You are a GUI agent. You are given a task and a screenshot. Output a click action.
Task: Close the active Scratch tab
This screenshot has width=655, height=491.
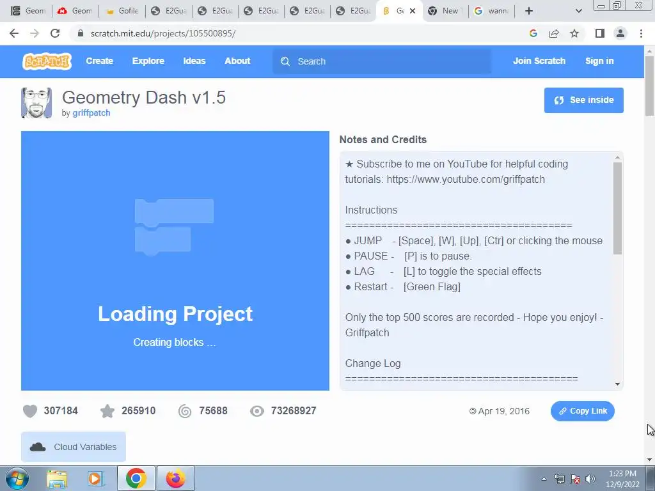coord(413,11)
